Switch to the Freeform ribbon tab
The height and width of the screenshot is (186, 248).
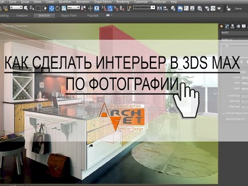click(22, 16)
